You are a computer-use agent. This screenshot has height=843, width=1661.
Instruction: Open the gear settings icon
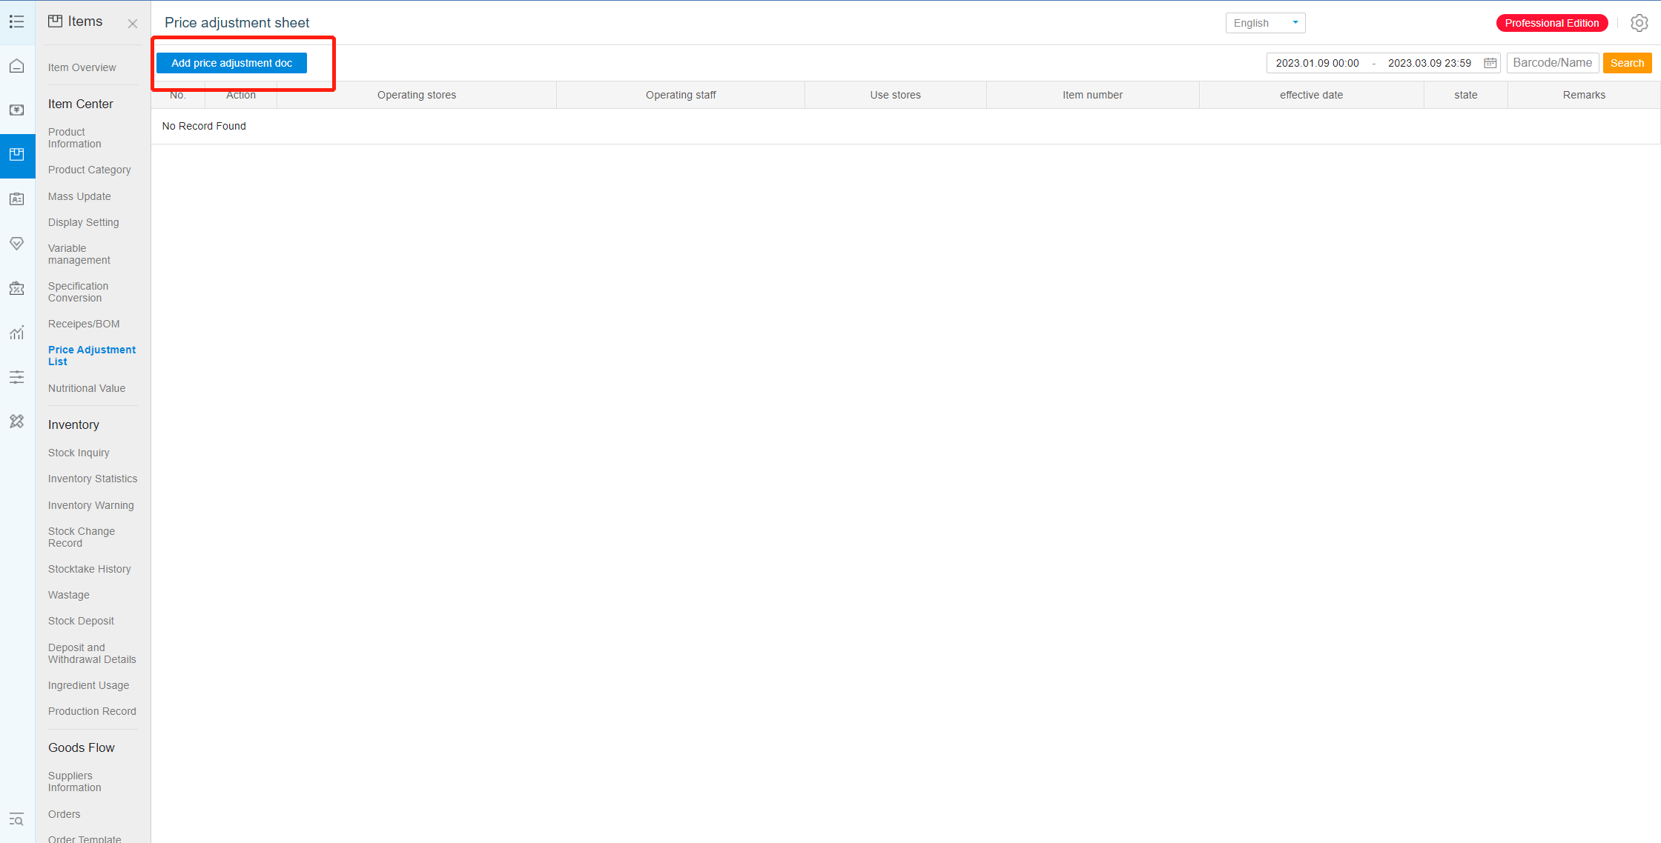point(1639,23)
